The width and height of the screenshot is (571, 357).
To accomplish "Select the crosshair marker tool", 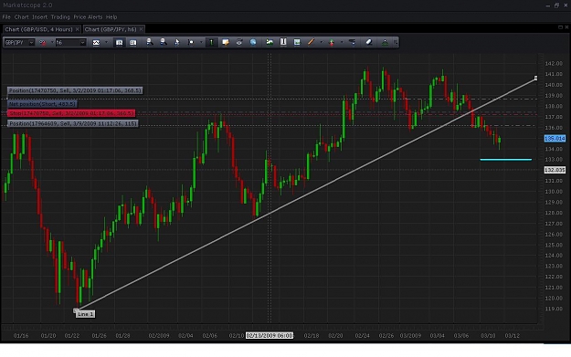I will click(190, 43).
